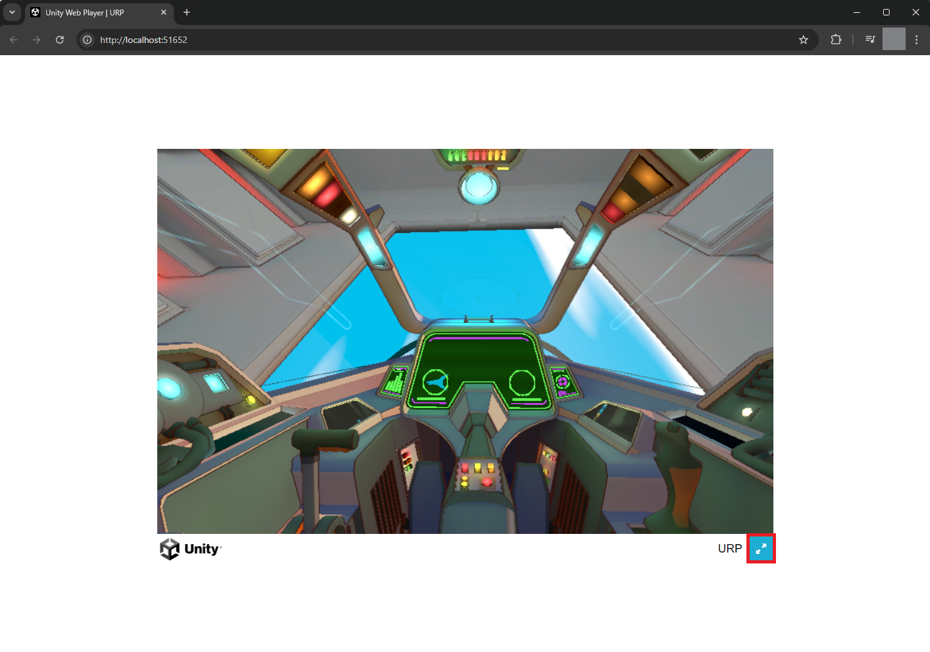
Task: View site information for localhost
Action: click(88, 40)
